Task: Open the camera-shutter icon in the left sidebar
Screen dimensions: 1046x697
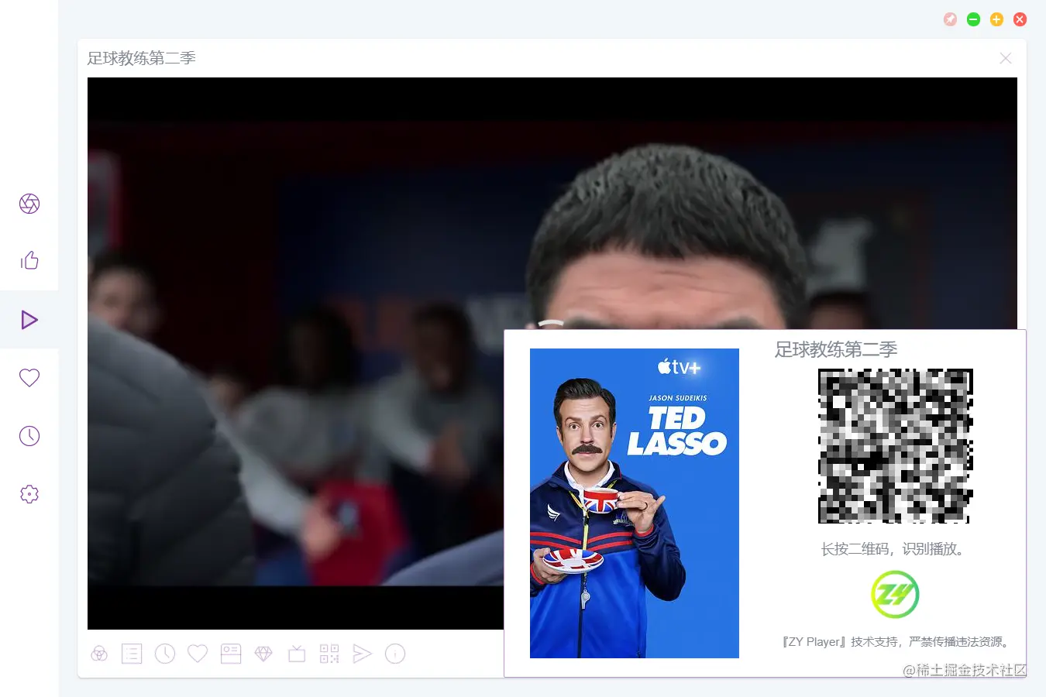Action: [29, 204]
